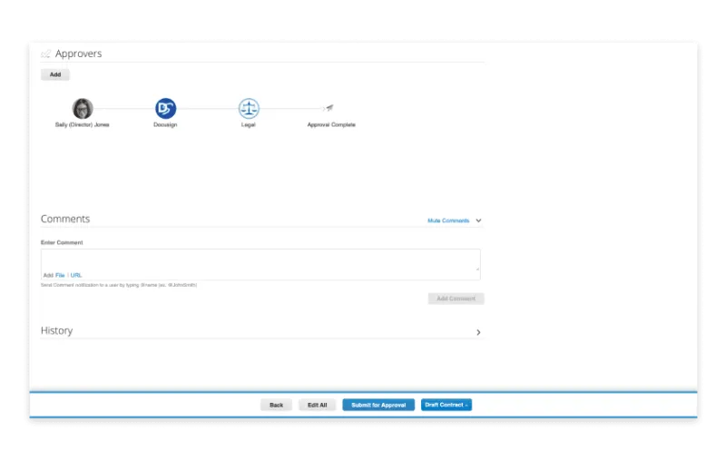Click the Approval Complete paper plane icon
Image resolution: width=726 pixels, height=460 pixels.
tap(329, 108)
